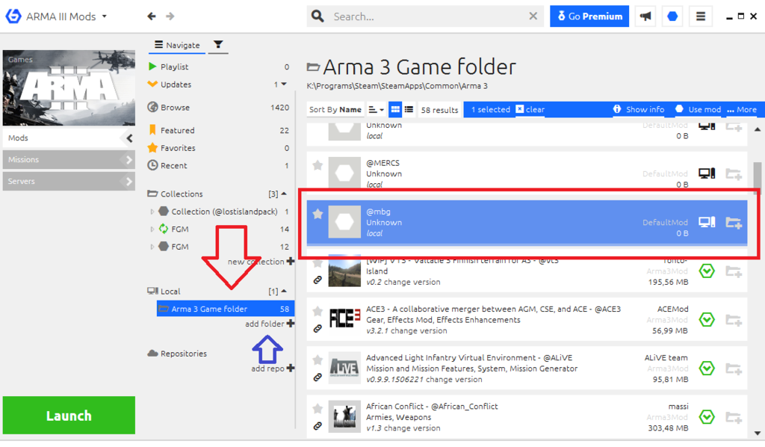Click the back navigation arrow
Viewport: 765px width, 447px height.
[151, 16]
